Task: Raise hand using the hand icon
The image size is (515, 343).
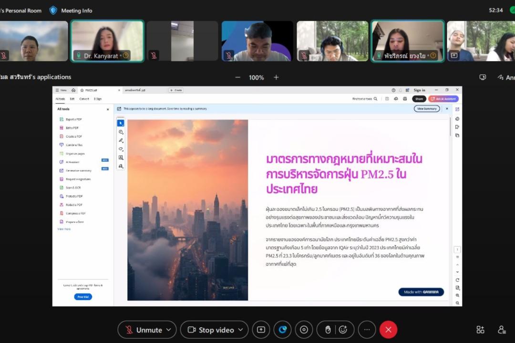Action: (328, 330)
